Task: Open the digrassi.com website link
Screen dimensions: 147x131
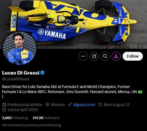Action: [84, 105]
